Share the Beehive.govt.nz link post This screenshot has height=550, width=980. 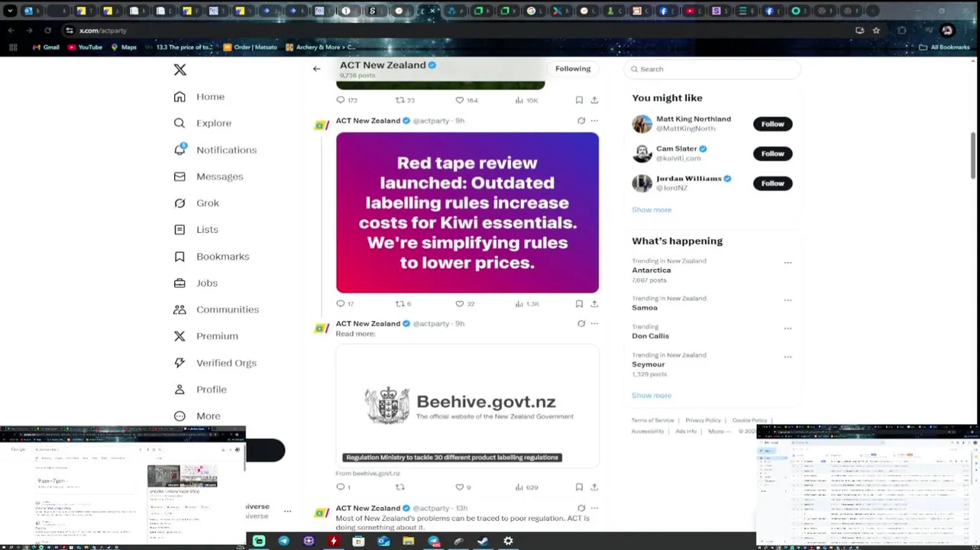tap(594, 487)
